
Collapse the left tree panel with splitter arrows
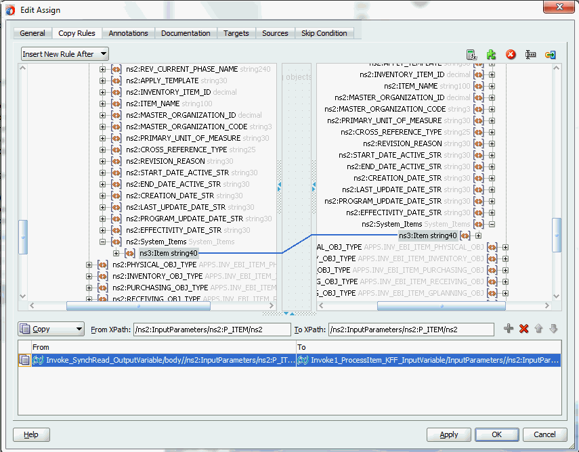[279, 184]
